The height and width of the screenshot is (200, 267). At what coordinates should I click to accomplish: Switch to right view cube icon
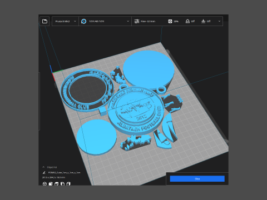pos(68,184)
